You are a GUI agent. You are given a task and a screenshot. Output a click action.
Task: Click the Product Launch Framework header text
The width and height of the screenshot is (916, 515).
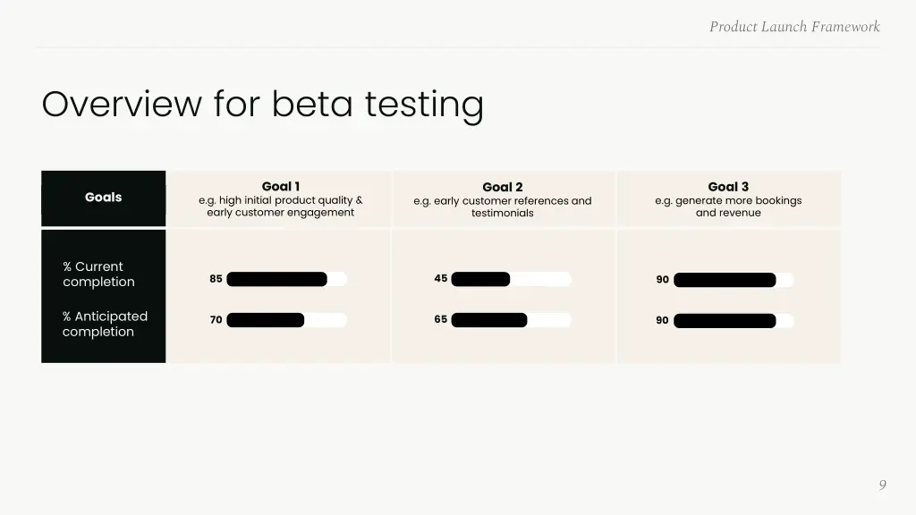point(794,27)
